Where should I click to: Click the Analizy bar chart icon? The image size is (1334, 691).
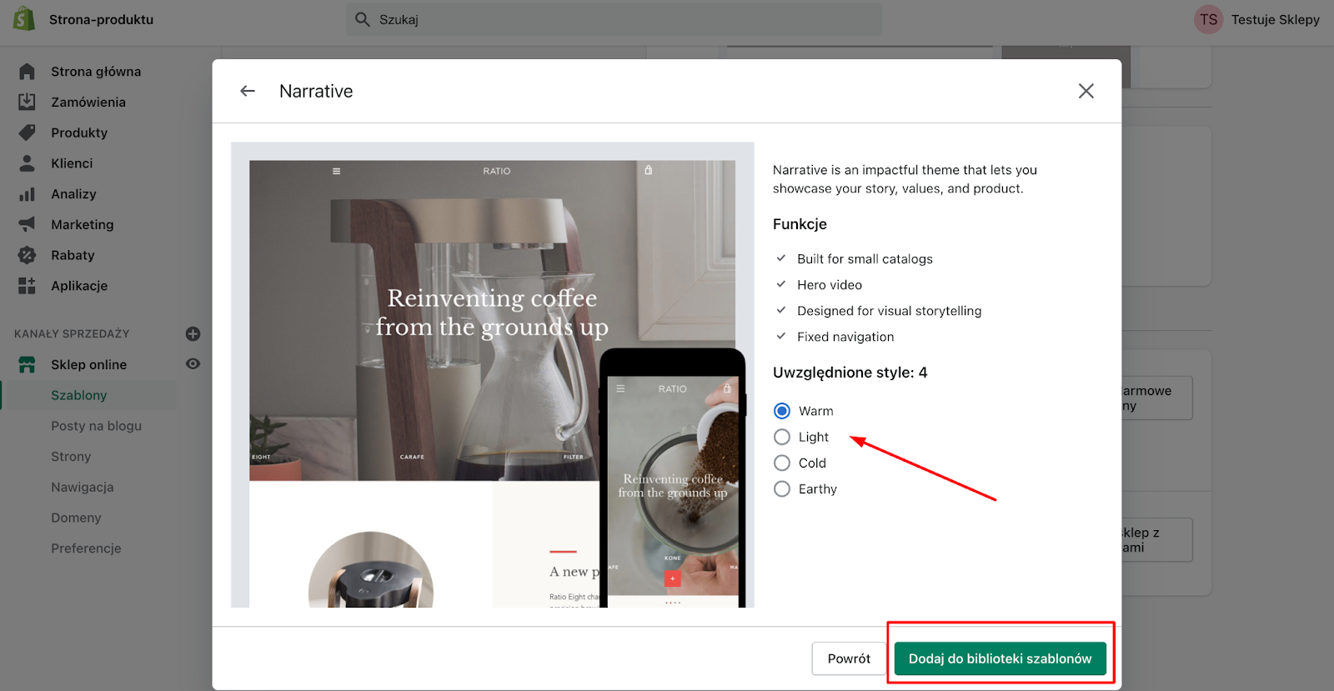click(x=27, y=194)
